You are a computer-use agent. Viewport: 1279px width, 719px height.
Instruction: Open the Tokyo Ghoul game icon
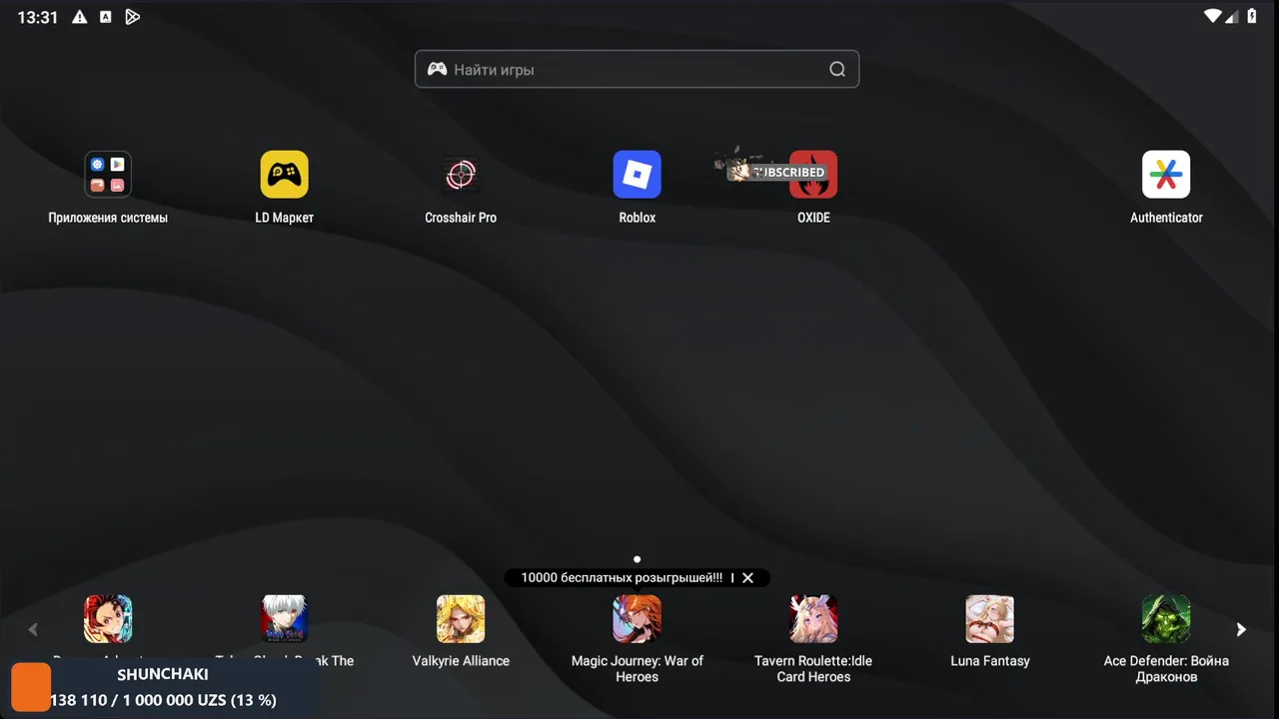click(x=285, y=619)
